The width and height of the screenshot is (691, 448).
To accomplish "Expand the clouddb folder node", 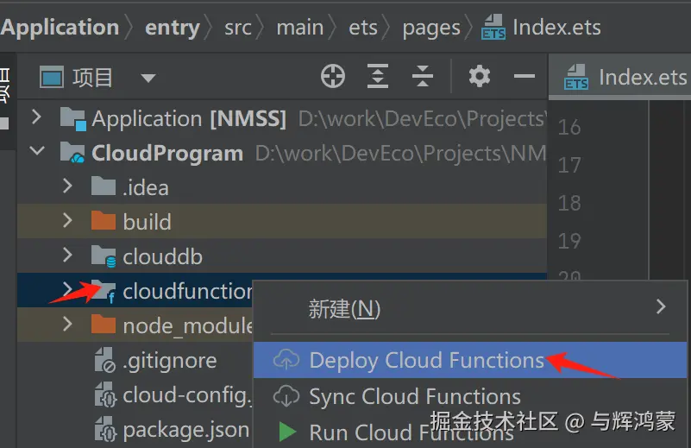I will click(x=67, y=255).
